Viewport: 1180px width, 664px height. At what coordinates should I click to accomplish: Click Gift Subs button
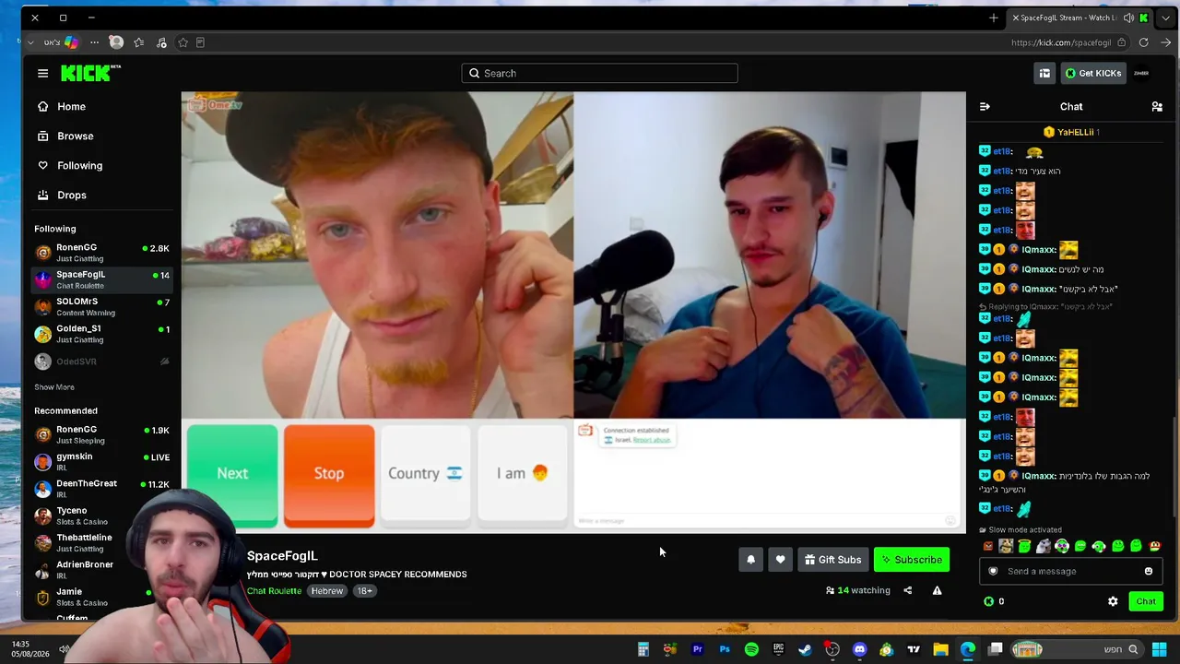click(832, 560)
